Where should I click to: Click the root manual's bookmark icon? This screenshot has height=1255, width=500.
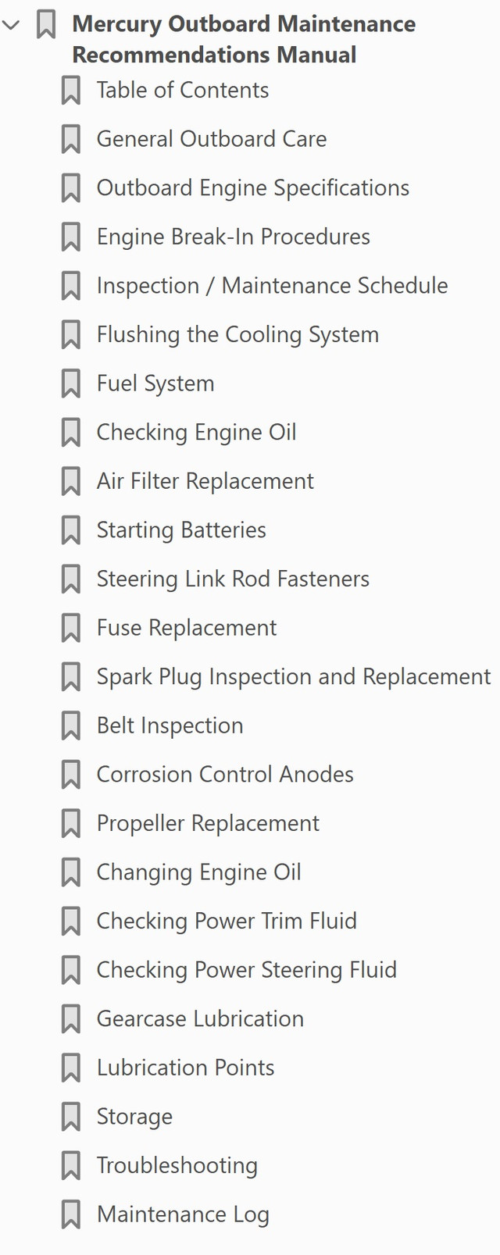click(45, 24)
